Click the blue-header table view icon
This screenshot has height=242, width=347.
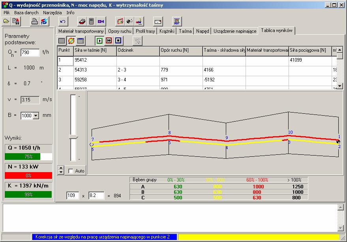81,41
